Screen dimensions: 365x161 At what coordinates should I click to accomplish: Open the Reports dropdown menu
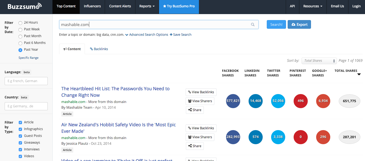(x=147, y=6)
